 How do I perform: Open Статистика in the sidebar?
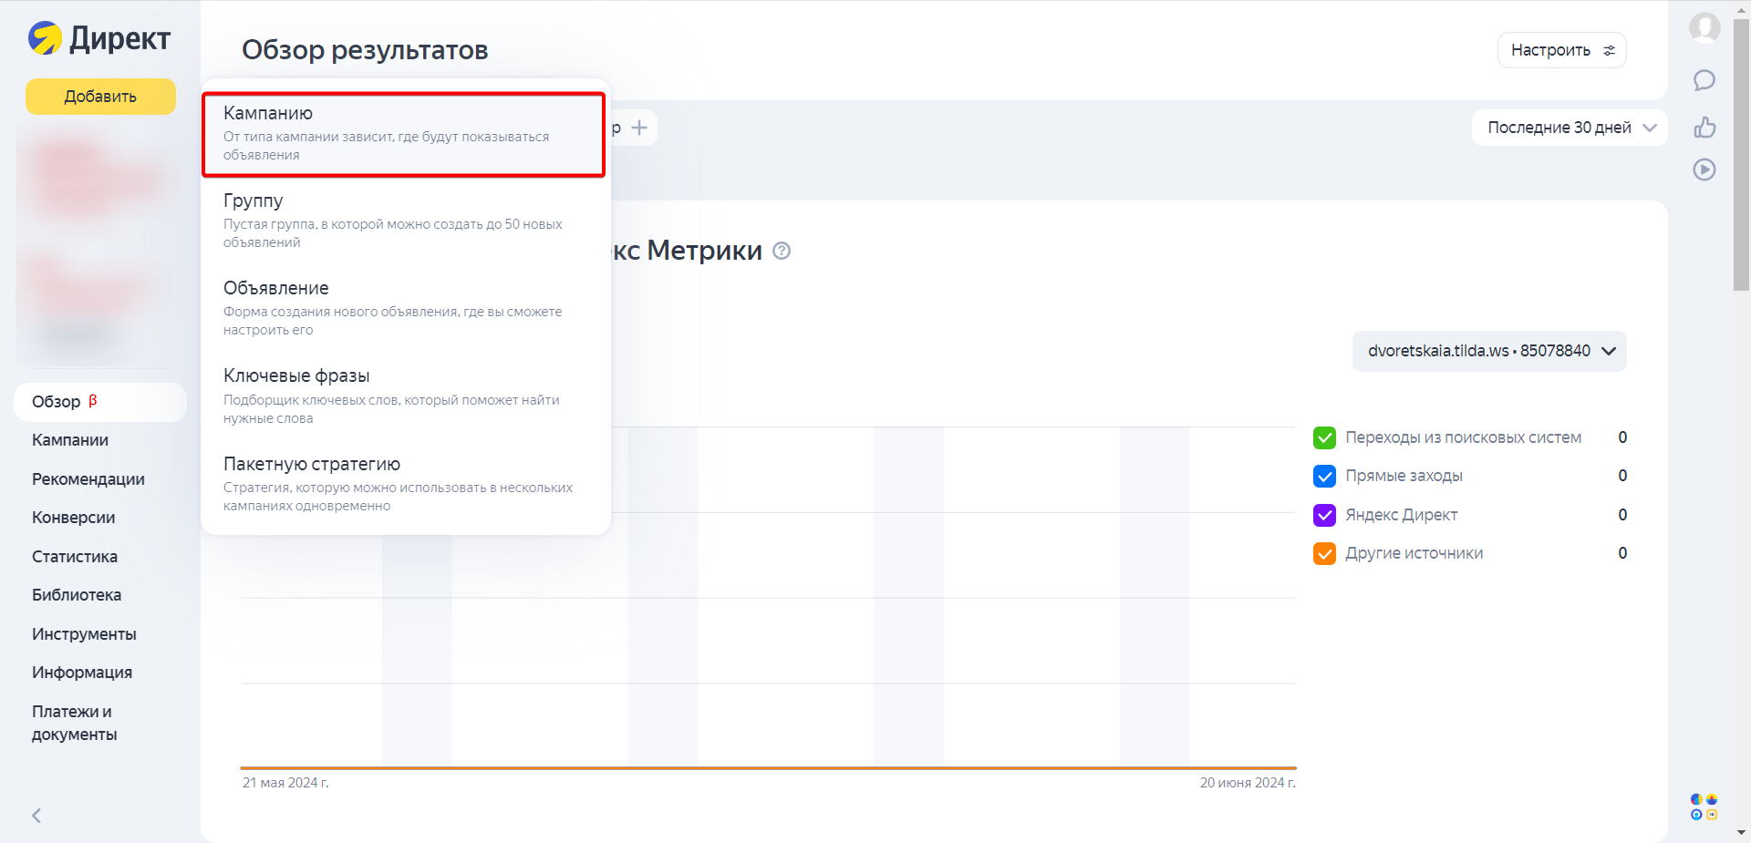coord(75,557)
